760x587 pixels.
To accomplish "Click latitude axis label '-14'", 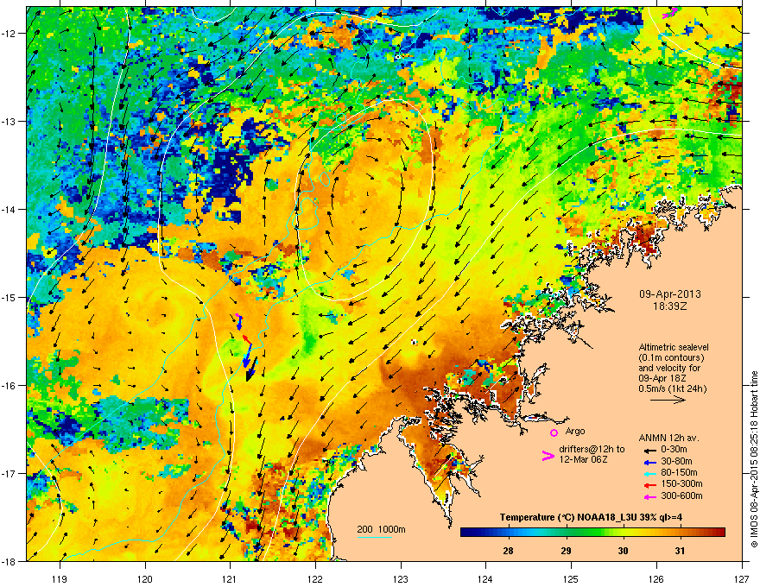I will coord(9,209).
